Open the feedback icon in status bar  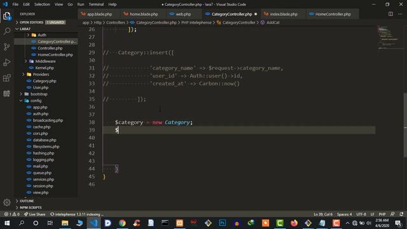(392, 214)
